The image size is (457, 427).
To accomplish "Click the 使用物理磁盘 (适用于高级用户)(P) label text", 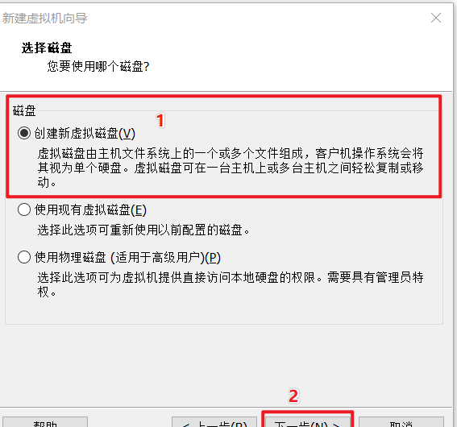I will [127, 258].
